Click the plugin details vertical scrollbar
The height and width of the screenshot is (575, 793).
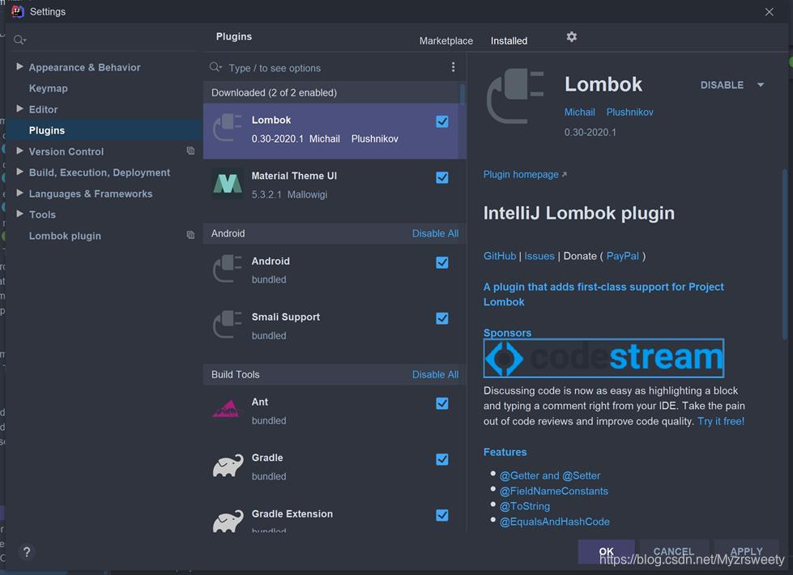[x=785, y=254]
